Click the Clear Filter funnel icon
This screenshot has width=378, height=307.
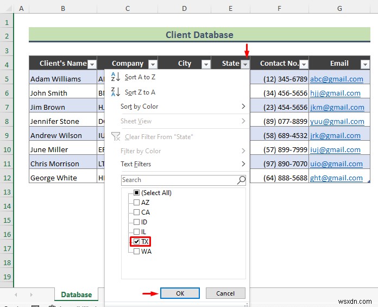[x=116, y=136]
